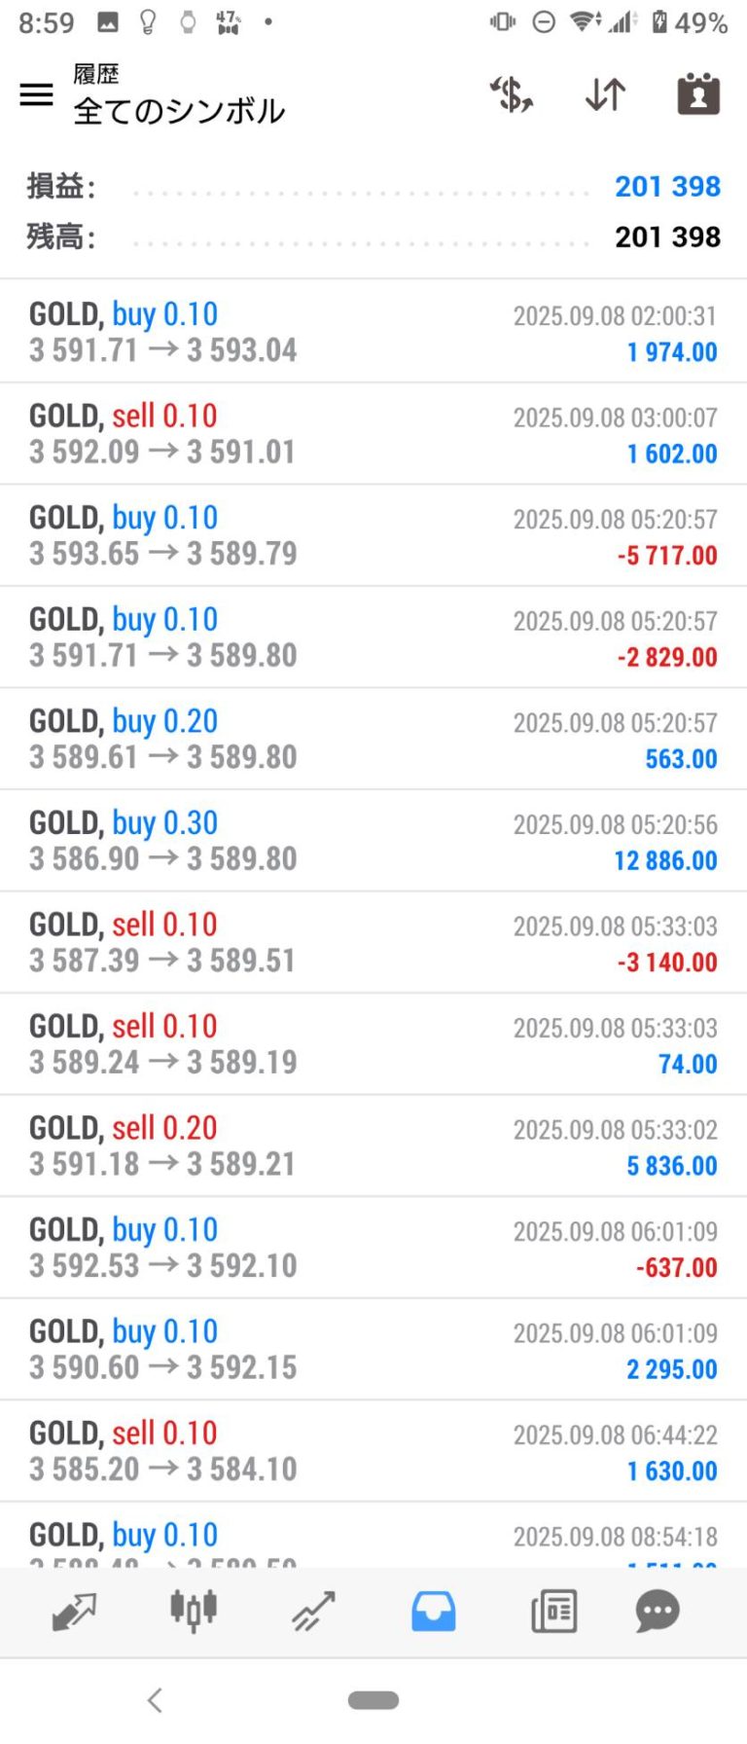Tap the sort arrows icon
747x1744 pixels.
(x=605, y=94)
